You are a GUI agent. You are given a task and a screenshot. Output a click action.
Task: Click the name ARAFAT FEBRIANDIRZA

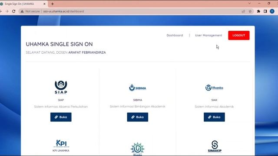[x=87, y=52]
